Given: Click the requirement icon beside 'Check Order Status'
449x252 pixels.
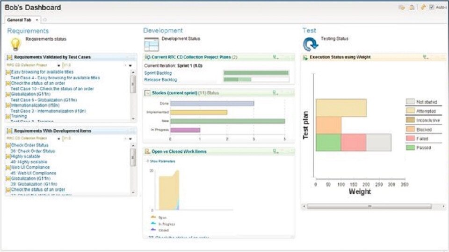Looking at the screenshot, I should (x=8, y=146).
